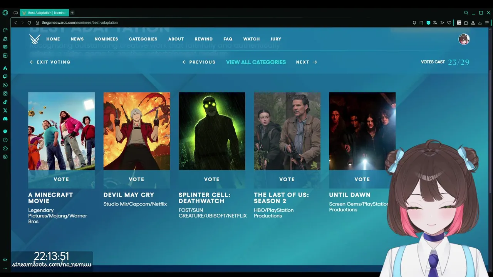Screen dimensions: 493x277
Task: Open the NOMINEES menu item
Action: point(106,39)
